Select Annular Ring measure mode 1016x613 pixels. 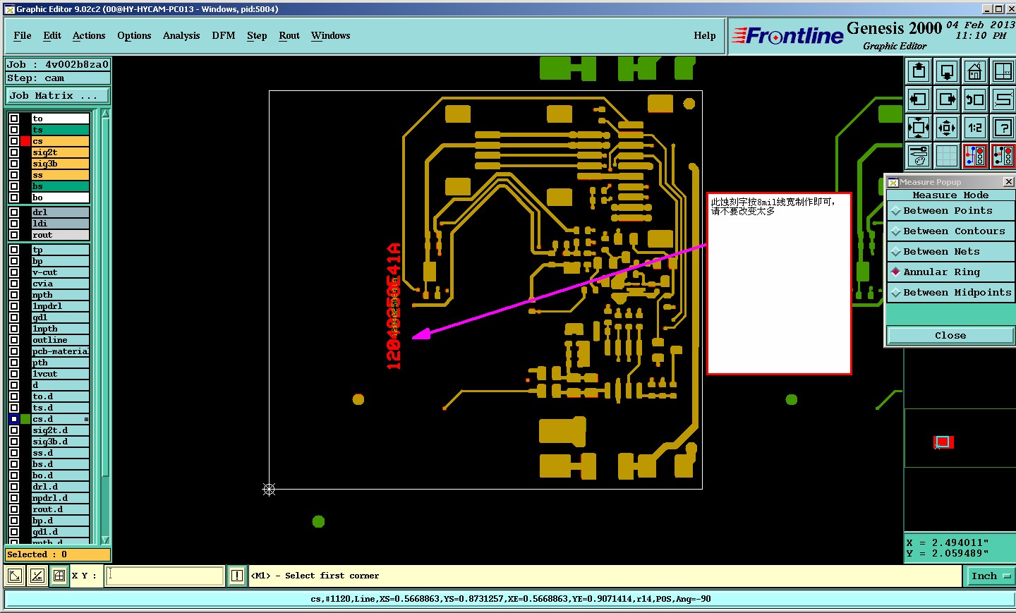click(x=950, y=272)
